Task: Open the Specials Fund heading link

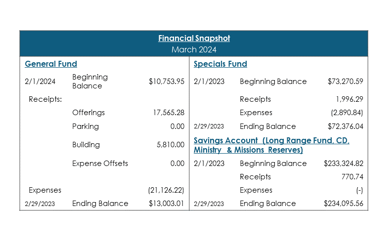Action: coord(220,64)
